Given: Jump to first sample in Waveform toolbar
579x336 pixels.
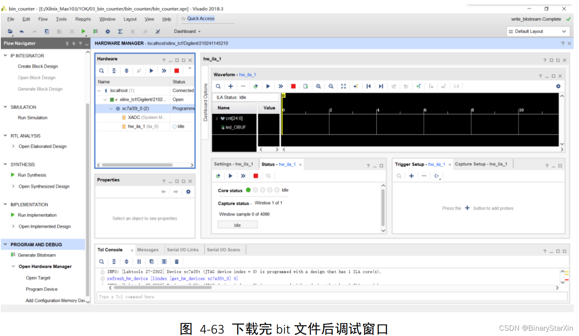Looking at the screenshot, I should coord(369,86).
